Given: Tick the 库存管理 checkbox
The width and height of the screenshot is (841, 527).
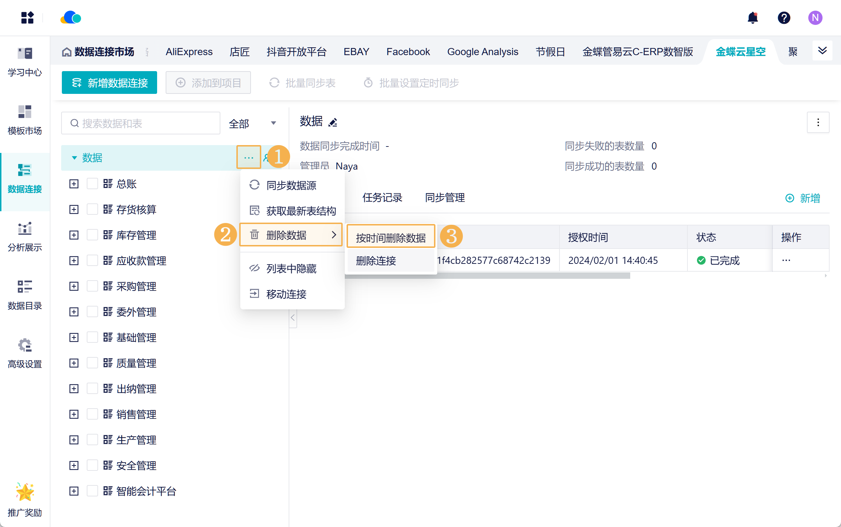Looking at the screenshot, I should coord(92,235).
